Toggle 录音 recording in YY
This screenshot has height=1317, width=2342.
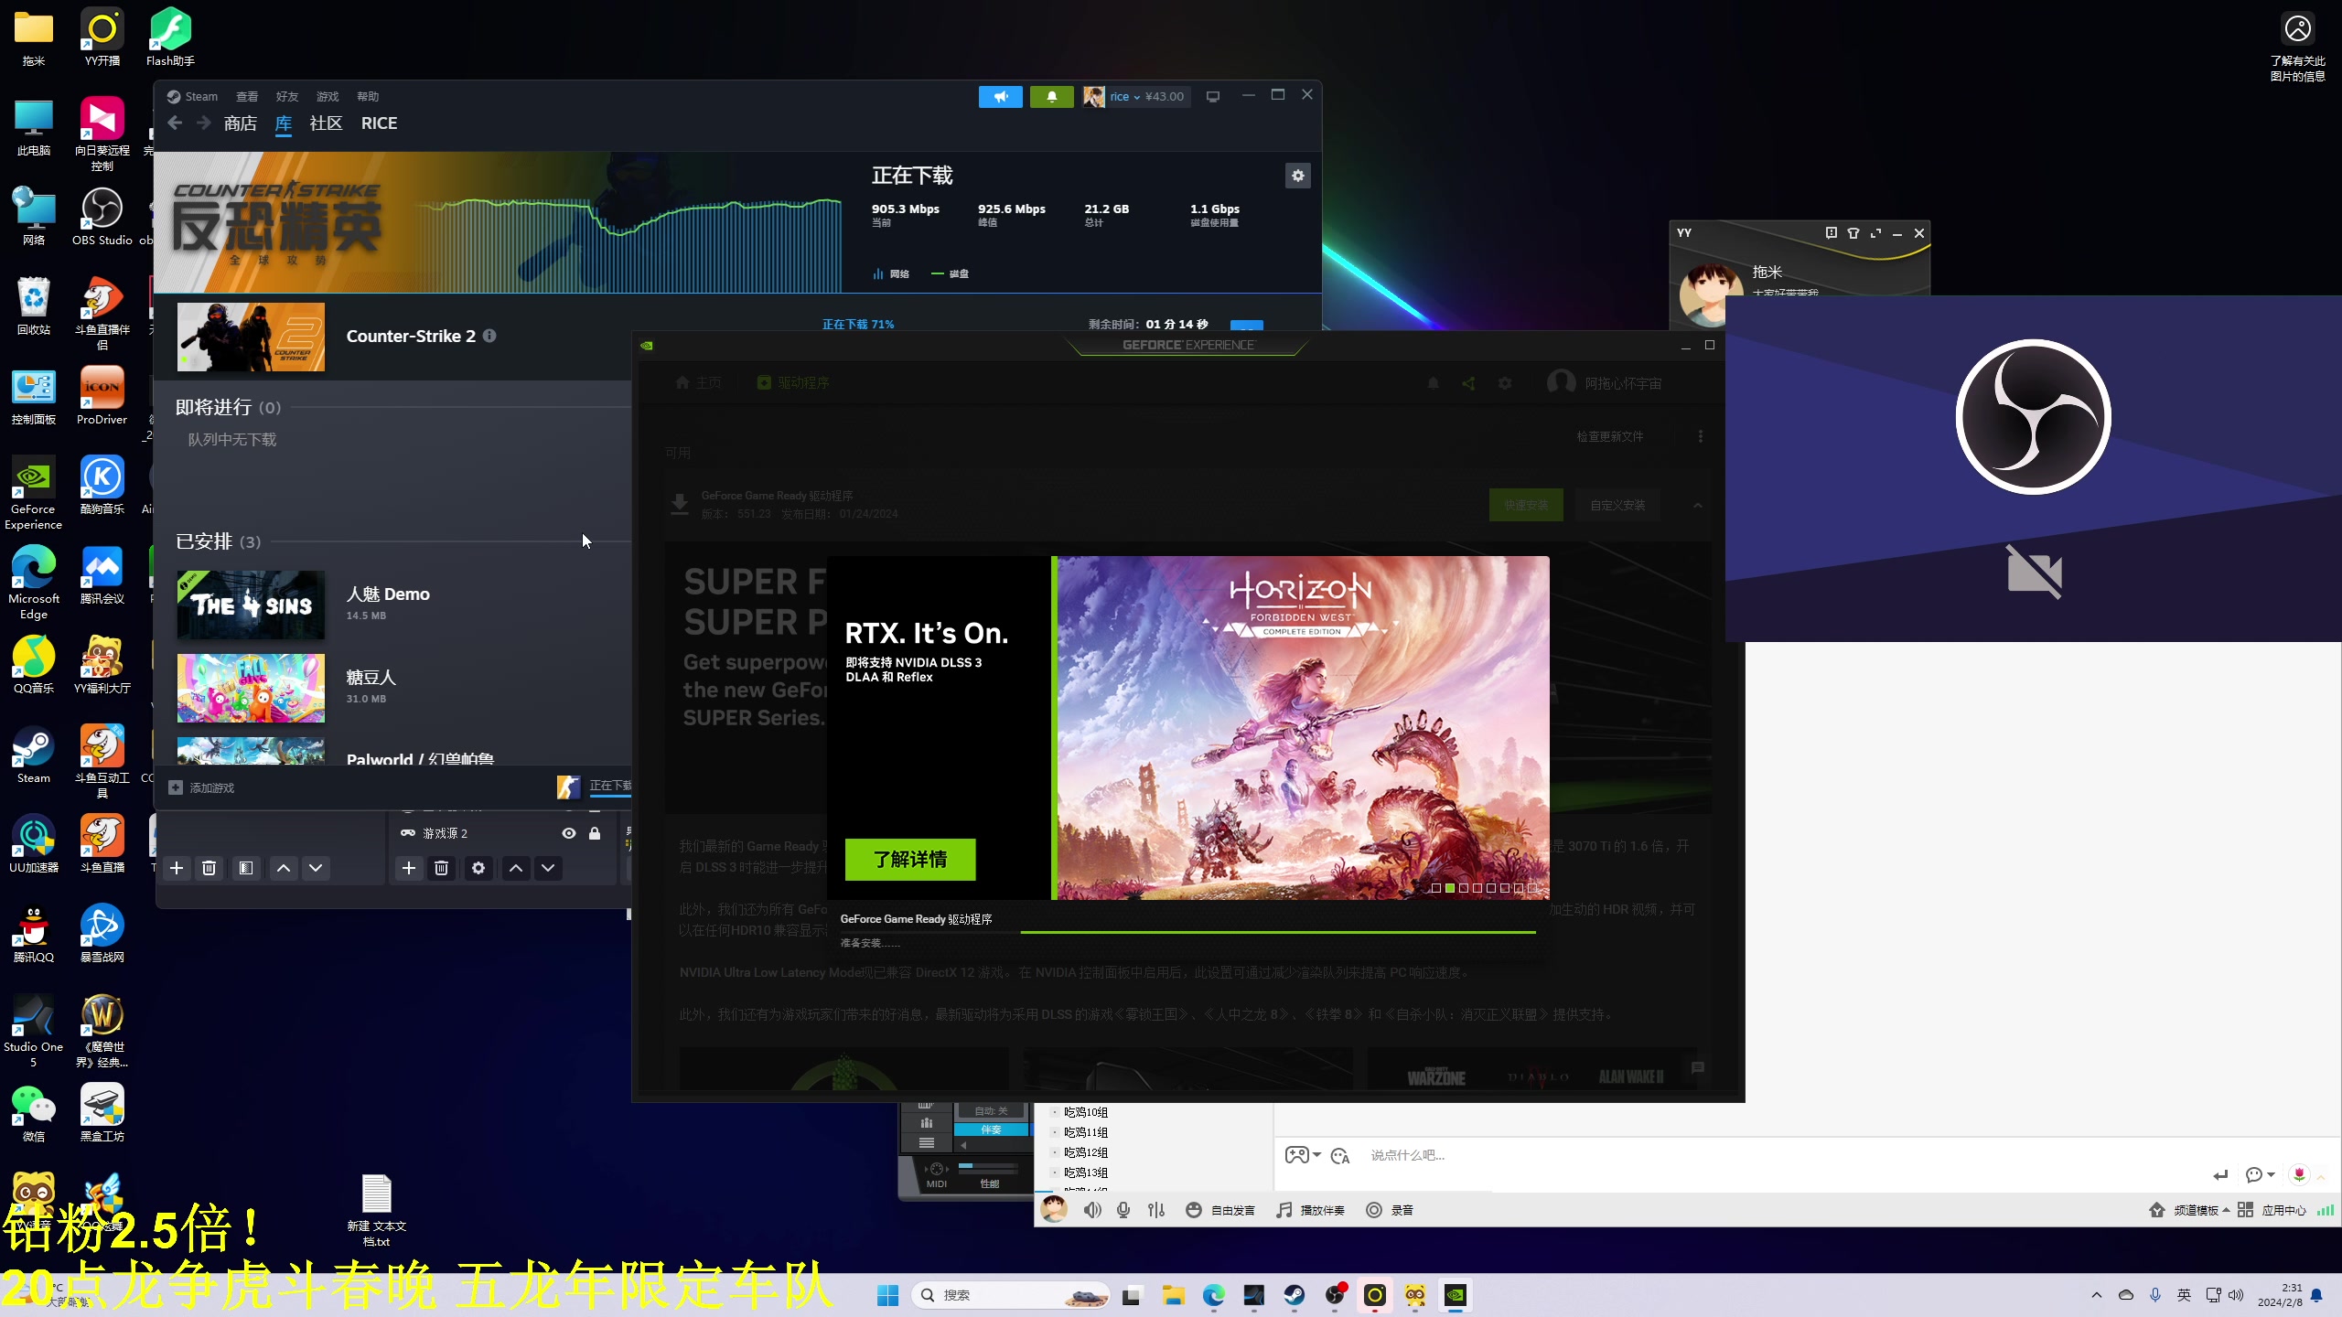(1389, 1210)
